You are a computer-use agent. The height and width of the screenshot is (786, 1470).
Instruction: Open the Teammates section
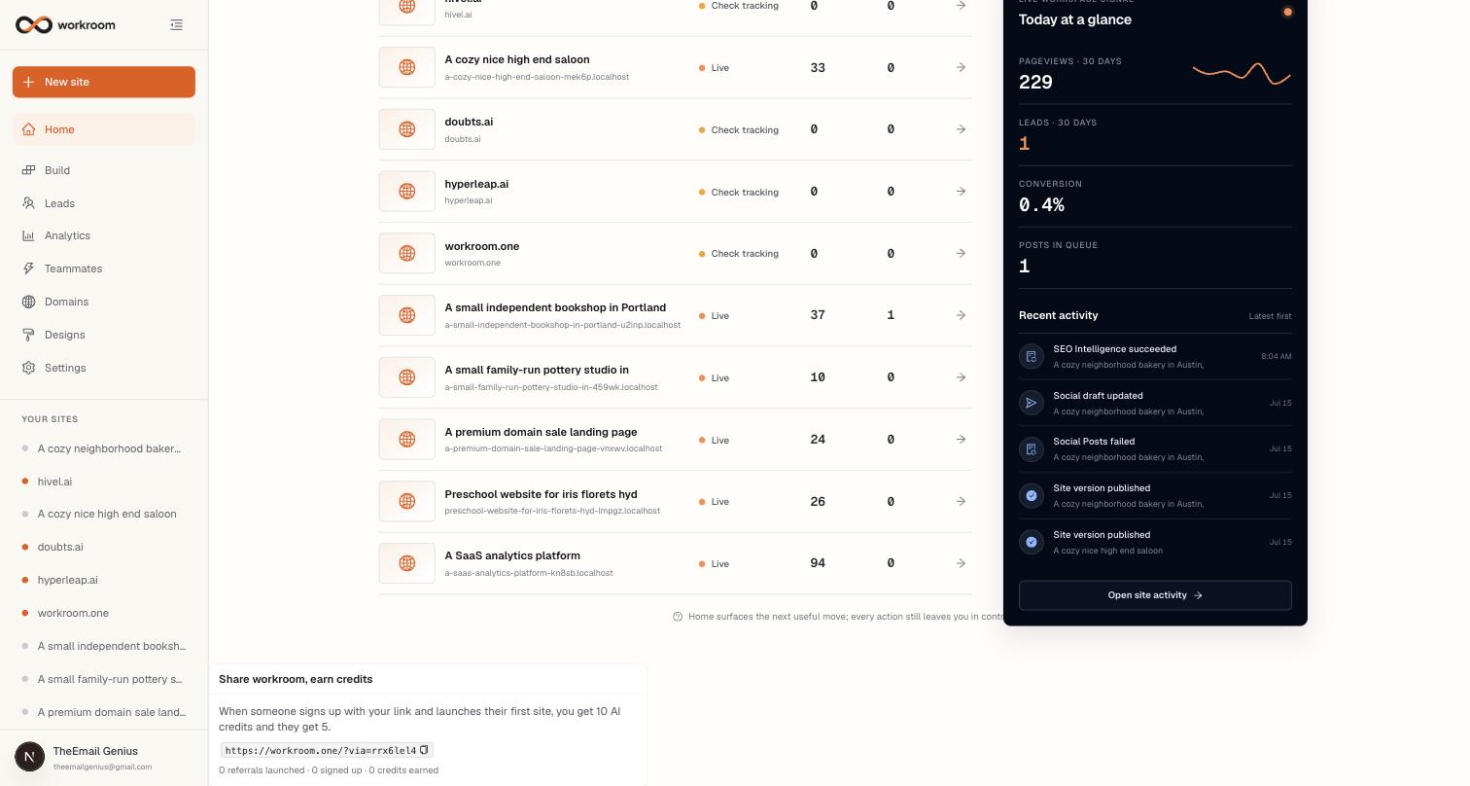coord(104,268)
